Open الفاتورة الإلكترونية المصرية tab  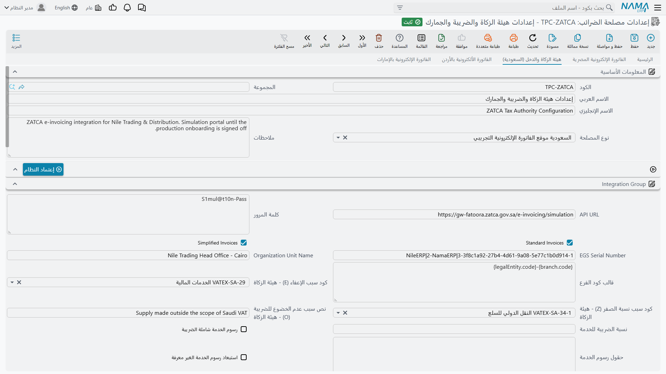pos(599,60)
